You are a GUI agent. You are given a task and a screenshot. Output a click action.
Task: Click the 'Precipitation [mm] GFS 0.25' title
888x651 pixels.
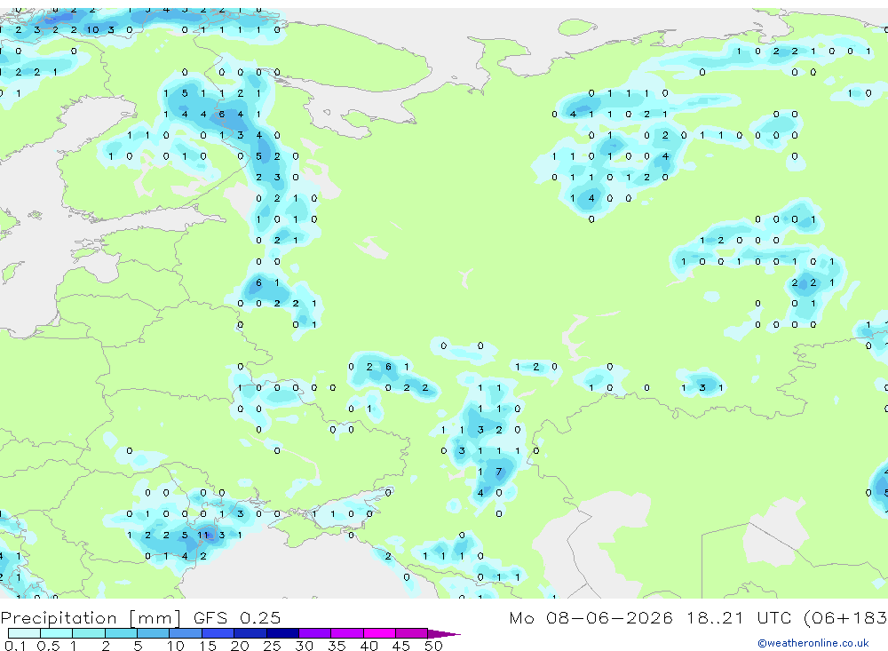(140, 617)
